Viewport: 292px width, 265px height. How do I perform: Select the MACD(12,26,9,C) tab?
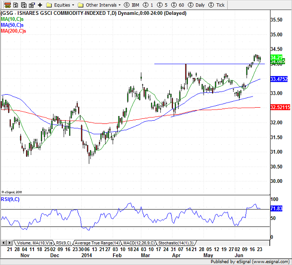click(x=139, y=243)
